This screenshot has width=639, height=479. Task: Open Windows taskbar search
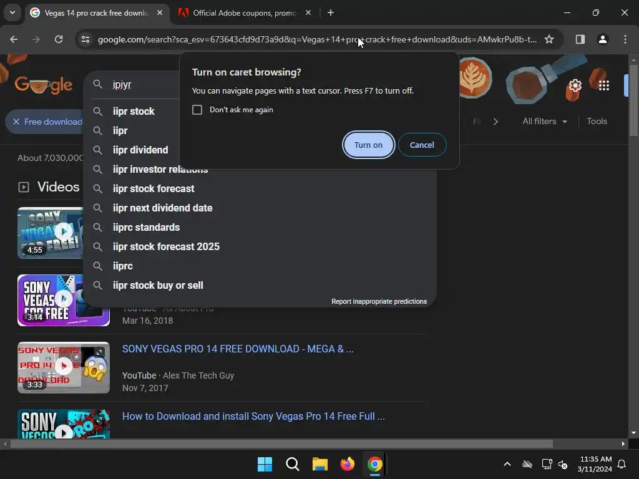pos(292,464)
